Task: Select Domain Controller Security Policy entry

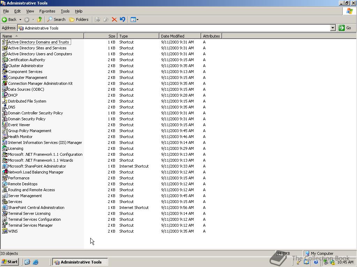Action: 32,113
